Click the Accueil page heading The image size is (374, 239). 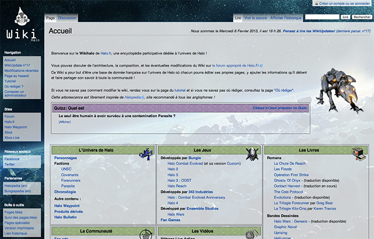(60, 31)
